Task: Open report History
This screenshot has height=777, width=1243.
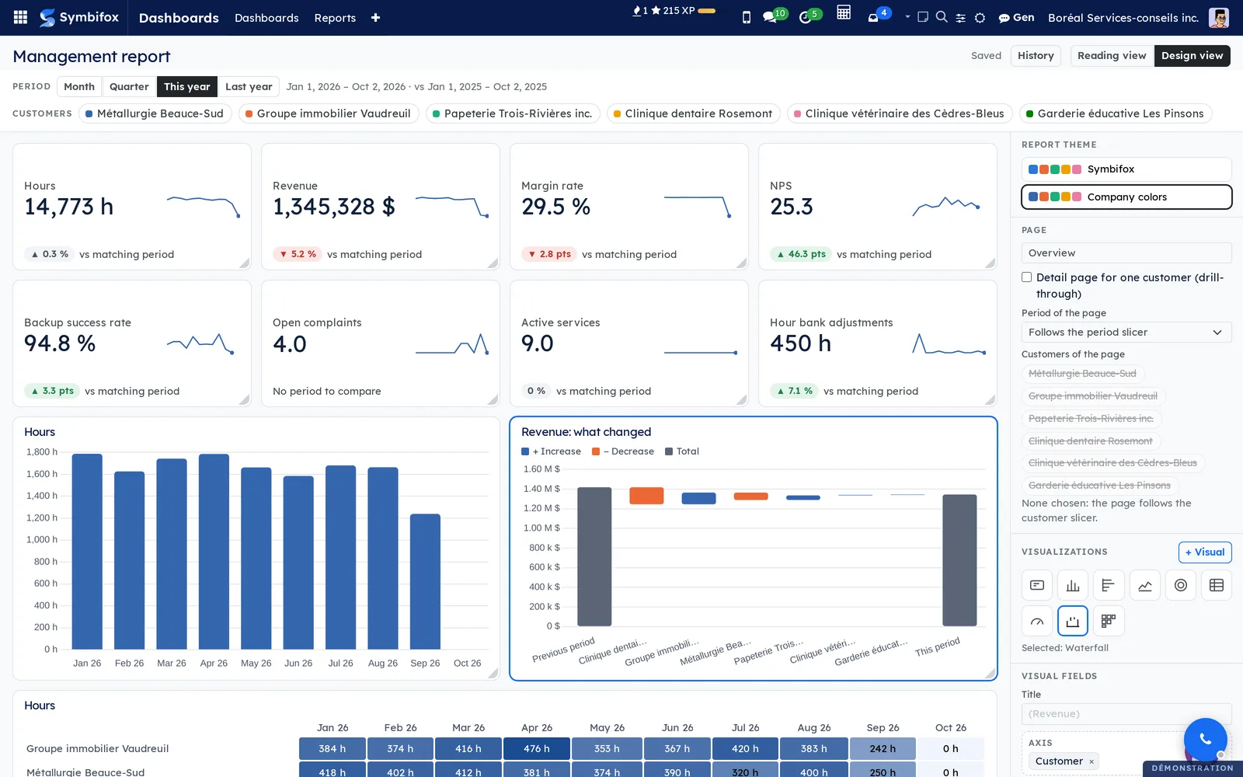Action: (1036, 56)
